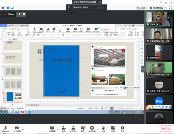Click the shared toolbar 停止视频 camera
Screen dimensions: 174x134
tap(41, 29)
